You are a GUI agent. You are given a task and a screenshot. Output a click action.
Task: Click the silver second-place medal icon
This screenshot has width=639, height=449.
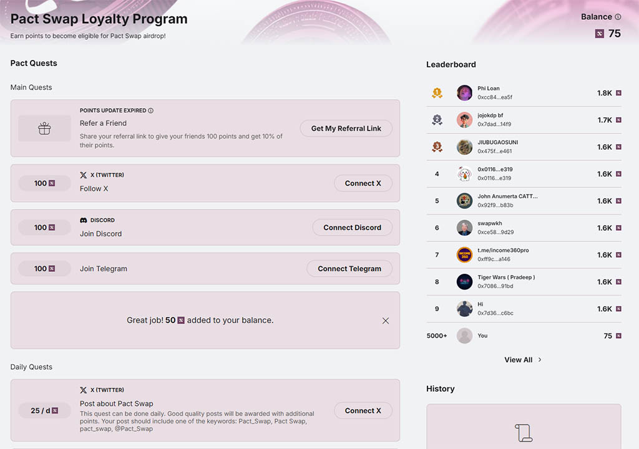[437, 120]
